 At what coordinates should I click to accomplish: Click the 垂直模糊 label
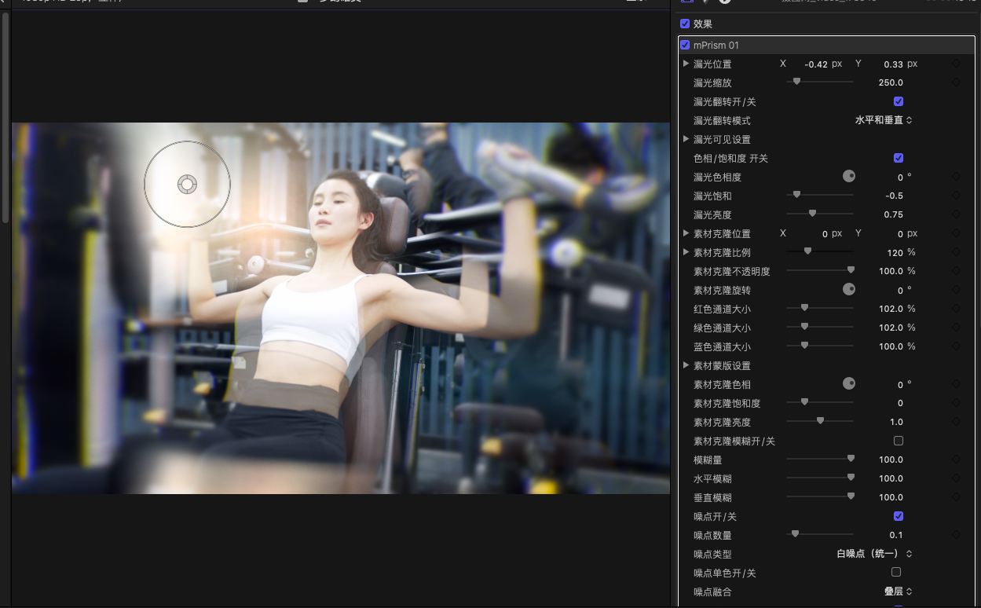coord(712,497)
